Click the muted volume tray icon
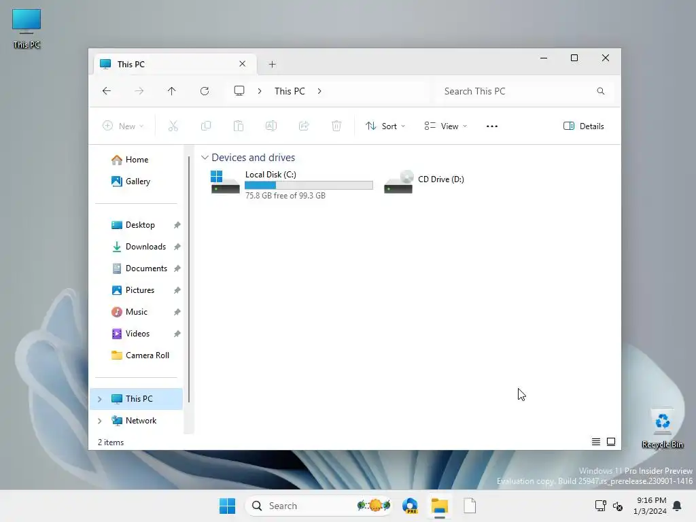The image size is (696, 522). click(617, 506)
